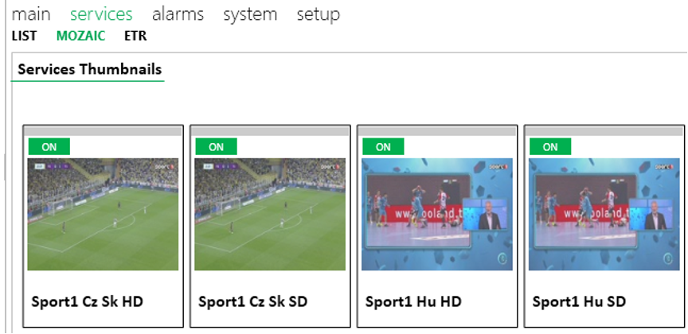Image resolution: width=688 pixels, height=334 pixels.
Task: Click gray header bar of Sport1 Hu HD card
Action: 437,131
